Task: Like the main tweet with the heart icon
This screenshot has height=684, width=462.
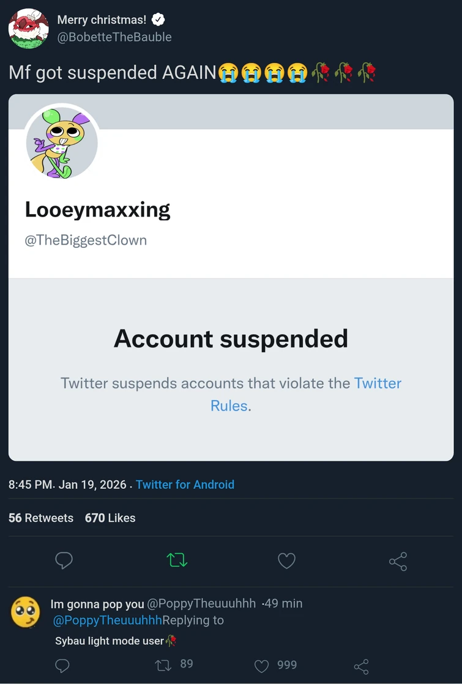Action: point(286,560)
